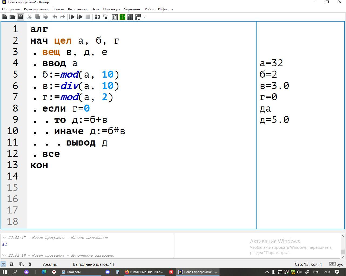Click the Анализ mode label in status bar
Image resolution: width=346 pixels, height=276 pixels.
coord(50,264)
